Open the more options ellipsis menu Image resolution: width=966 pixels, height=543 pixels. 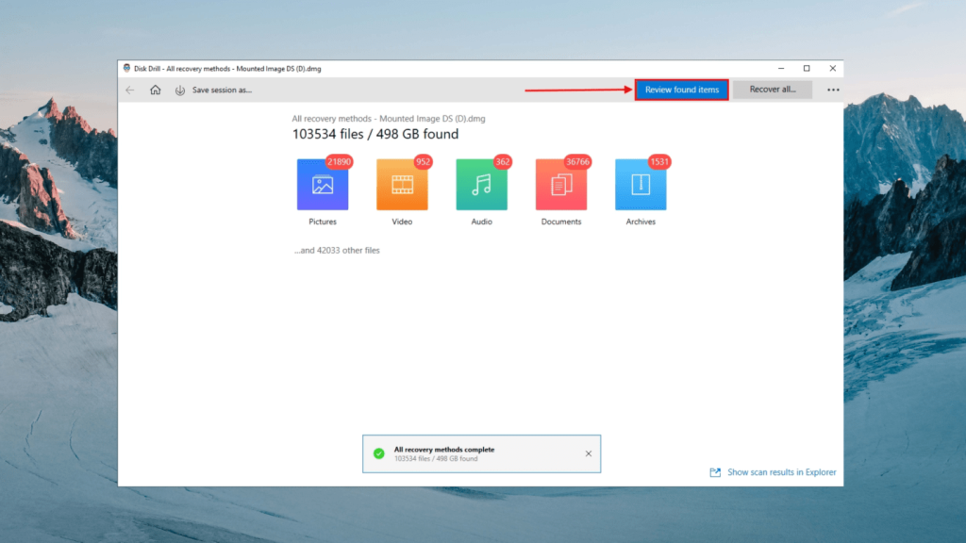(833, 90)
